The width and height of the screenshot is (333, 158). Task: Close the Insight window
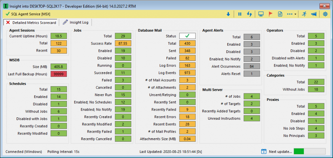pos(324,6)
